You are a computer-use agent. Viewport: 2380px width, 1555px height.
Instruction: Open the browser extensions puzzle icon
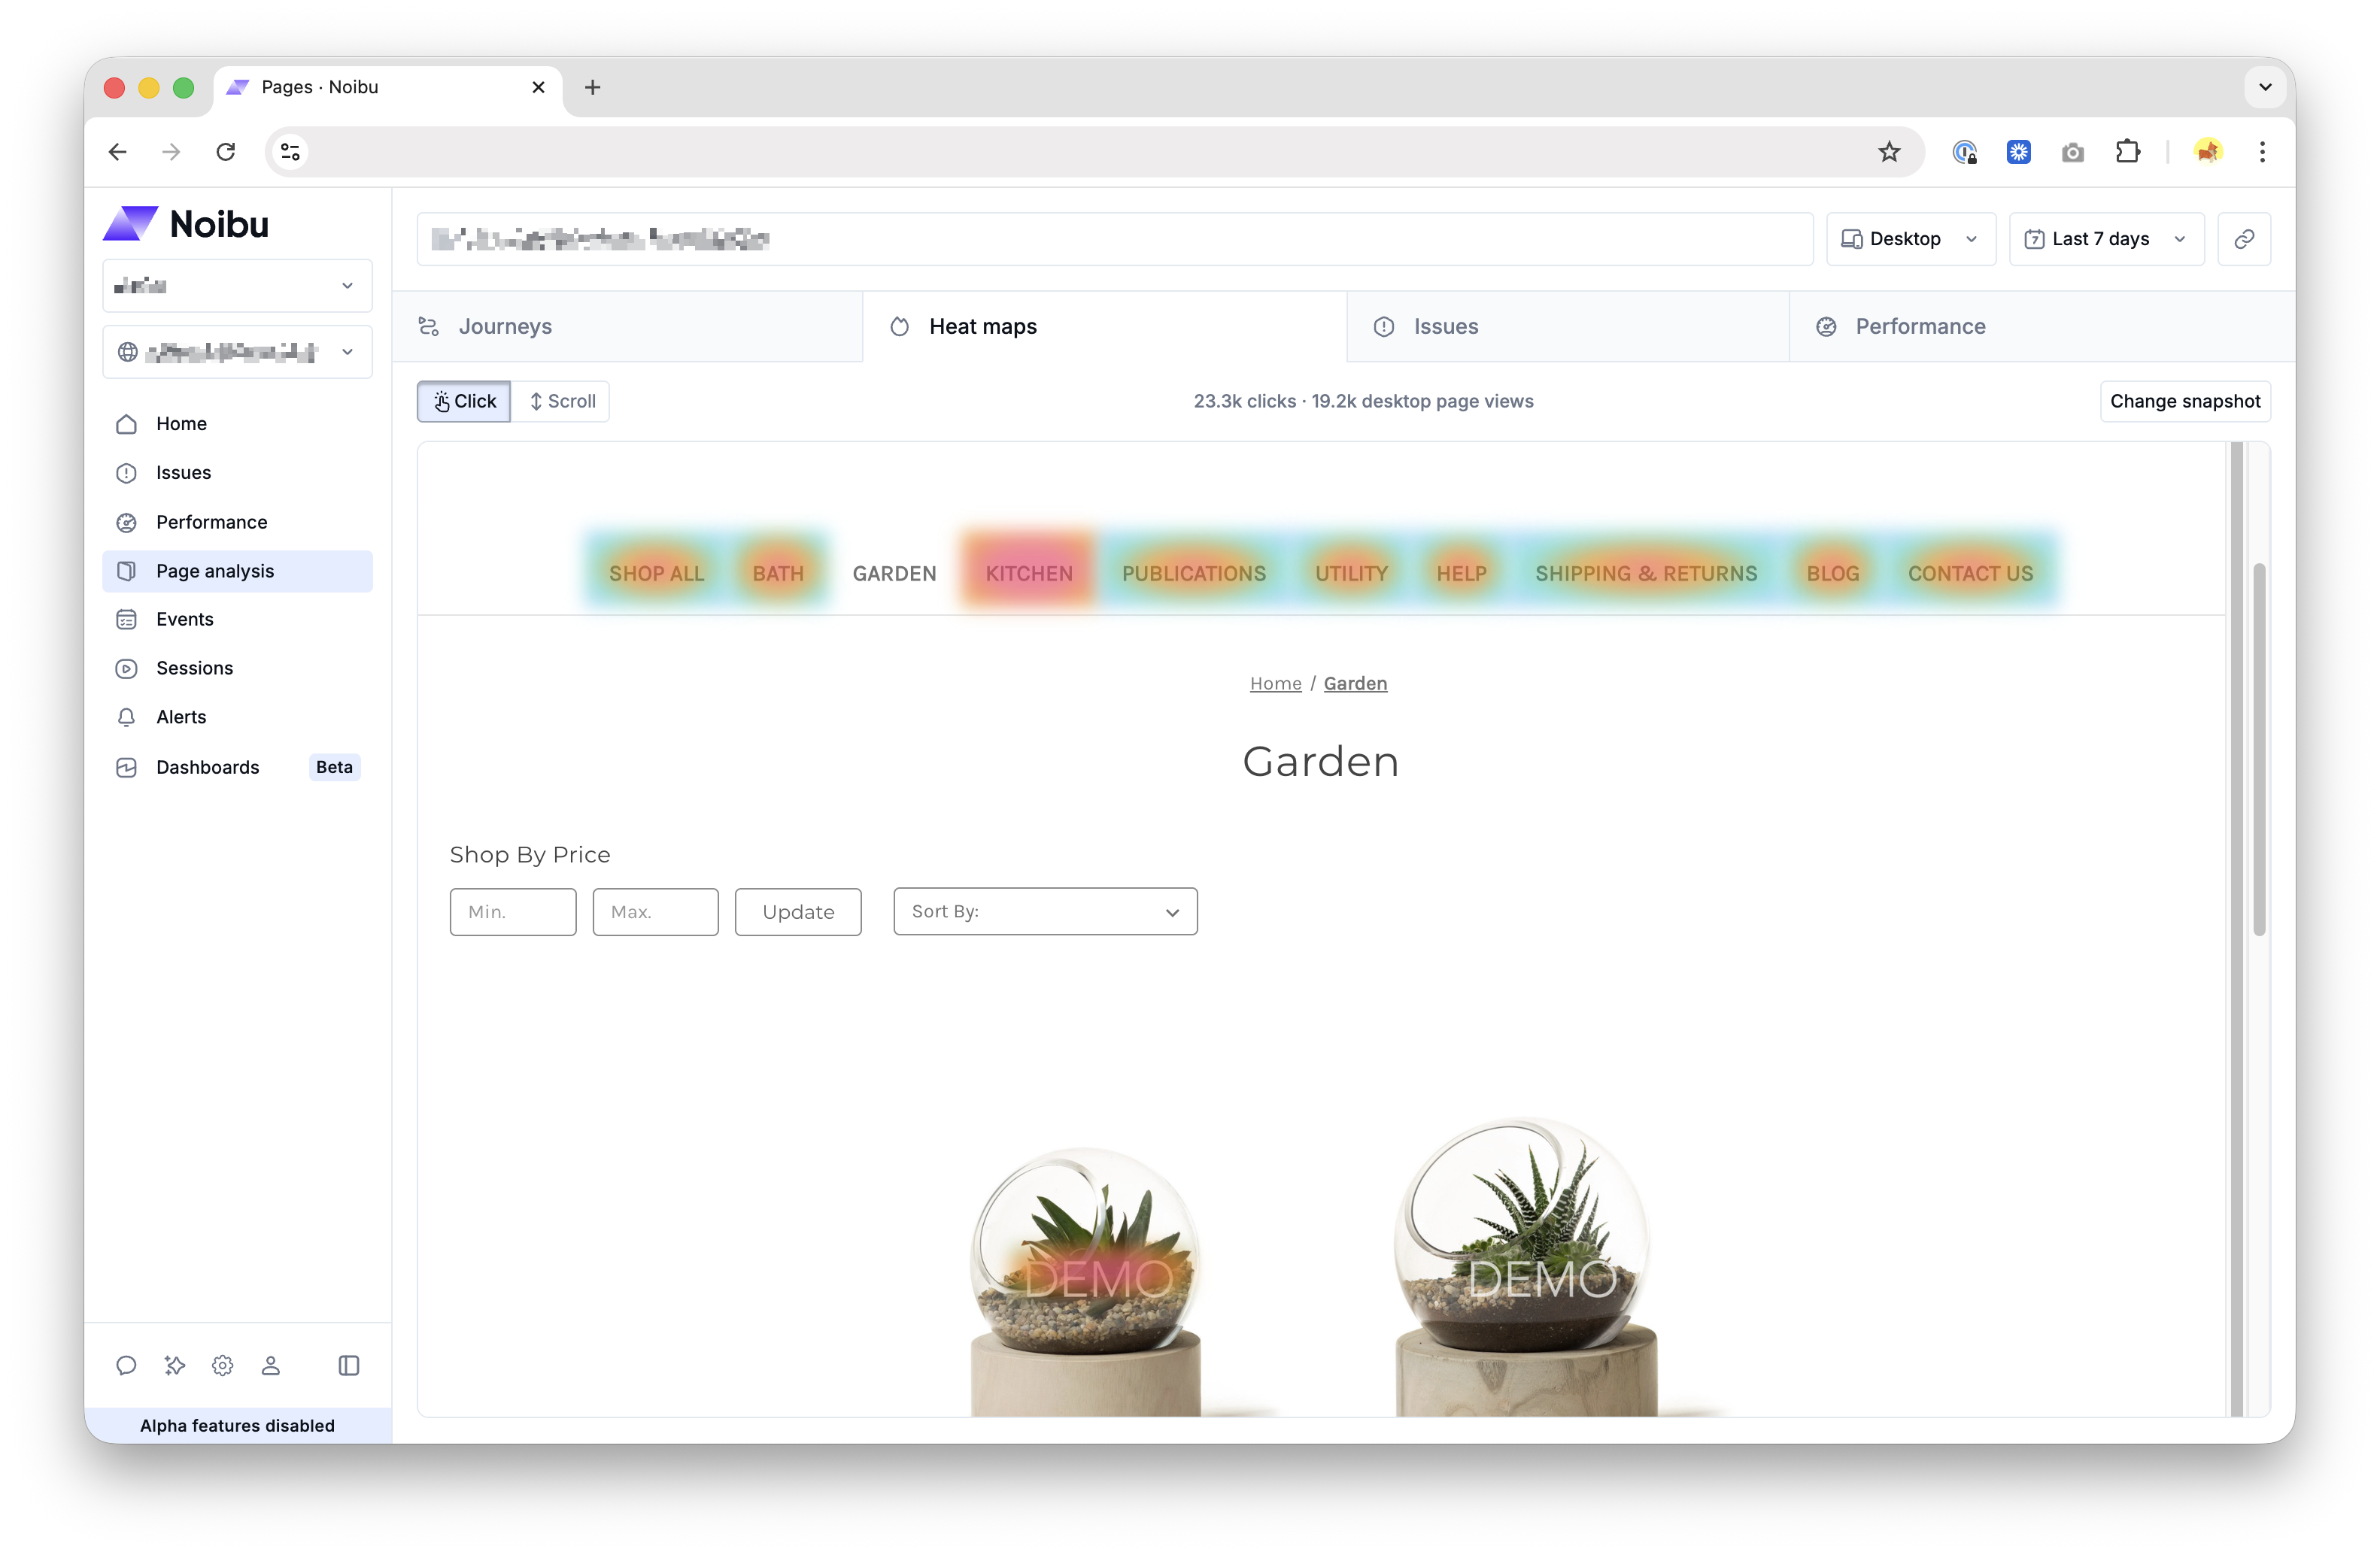tap(2127, 152)
